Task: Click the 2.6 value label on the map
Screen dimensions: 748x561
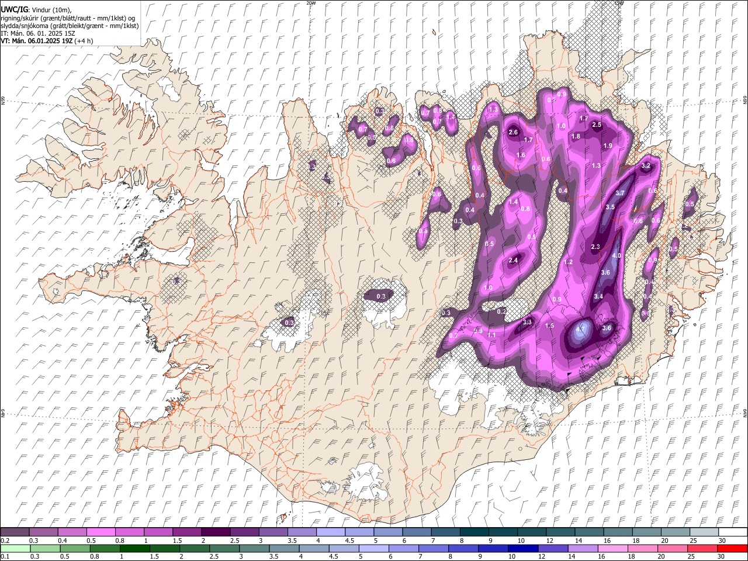Action: point(514,133)
